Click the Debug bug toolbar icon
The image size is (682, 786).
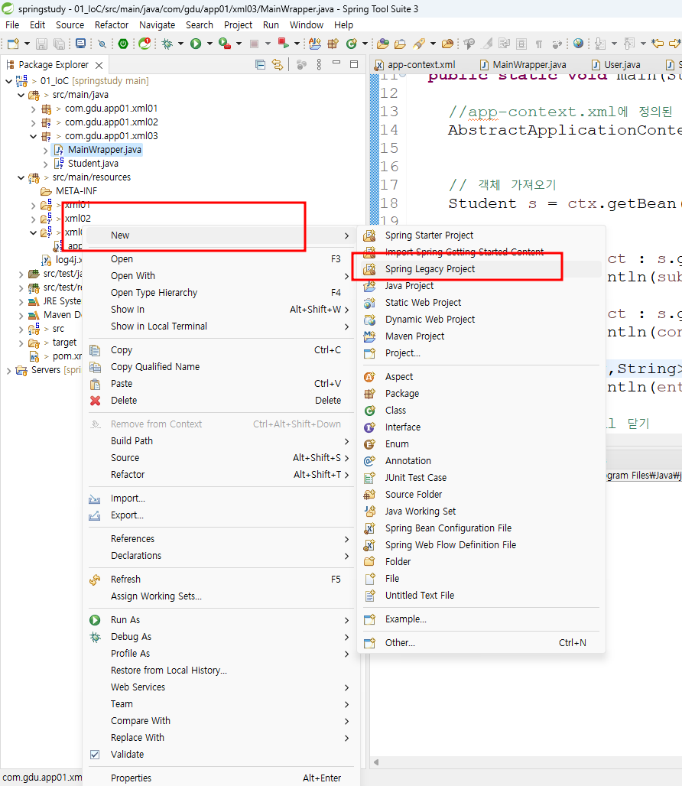point(167,44)
